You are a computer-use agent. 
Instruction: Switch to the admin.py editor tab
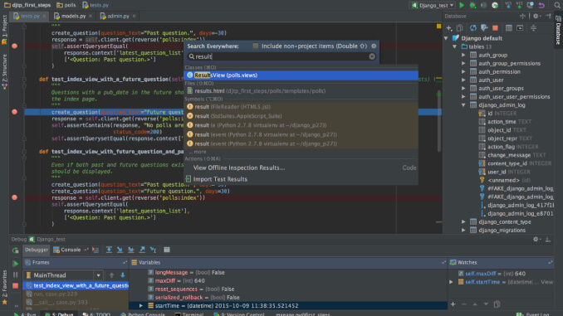point(118,16)
